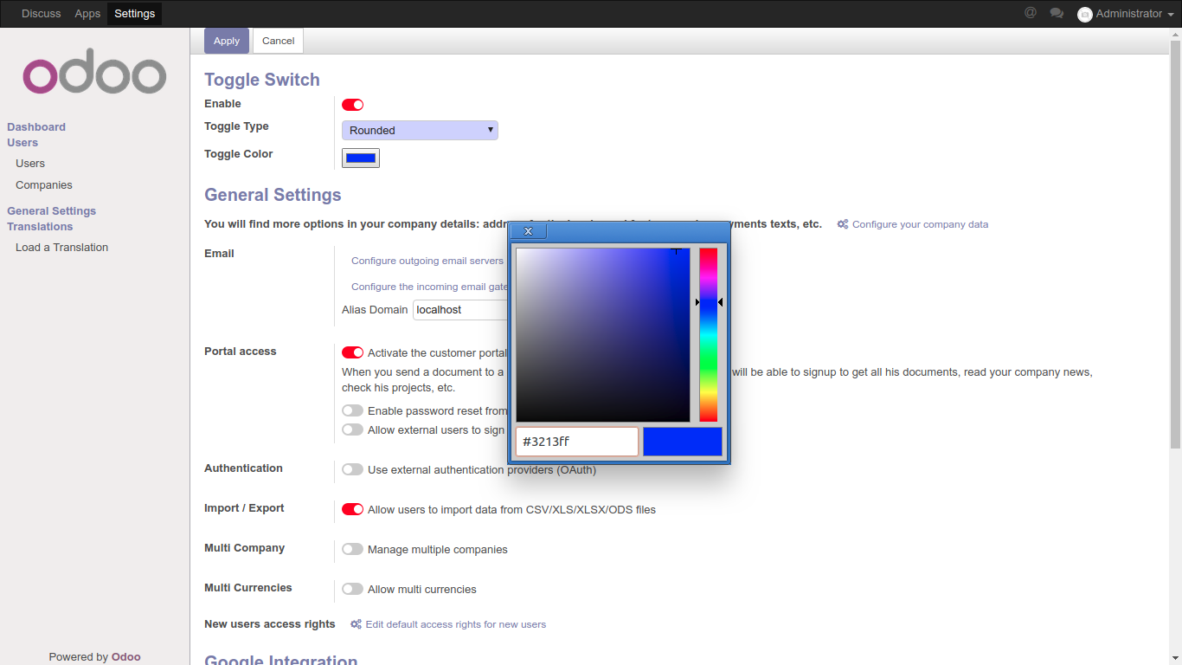Click the #3213ff hex color input field
The image size is (1182, 665).
coord(576,442)
